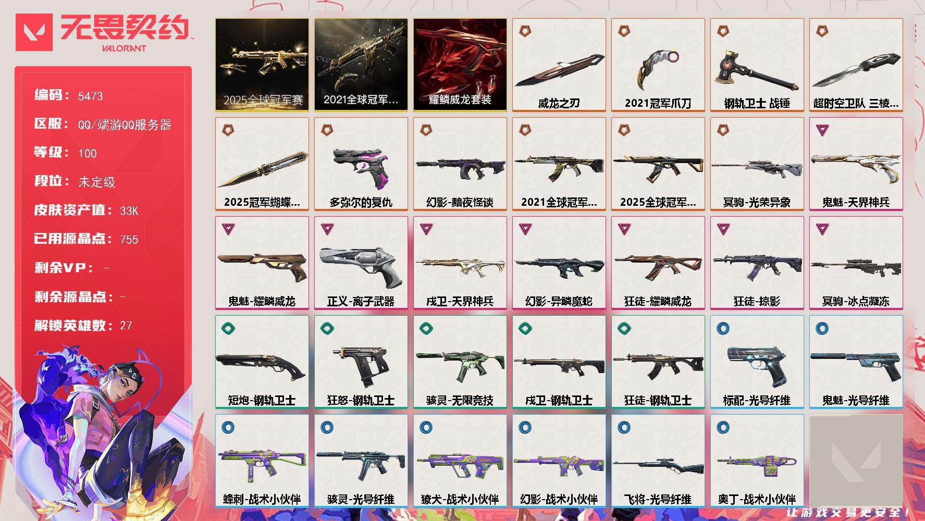Viewport: 925px width, 521px height.
Task: Click the empty placeholder slot with Valorant logo
Action: tap(856, 461)
